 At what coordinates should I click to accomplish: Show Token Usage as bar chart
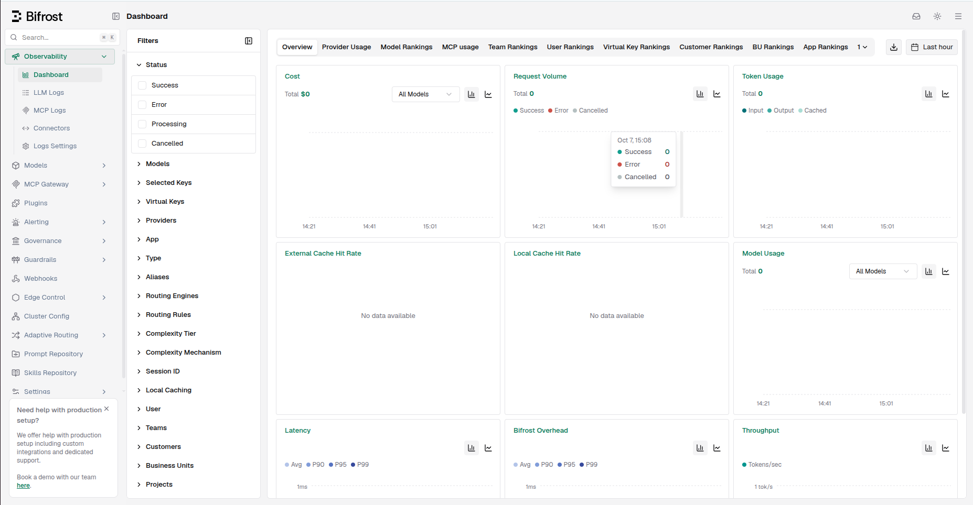click(x=929, y=94)
